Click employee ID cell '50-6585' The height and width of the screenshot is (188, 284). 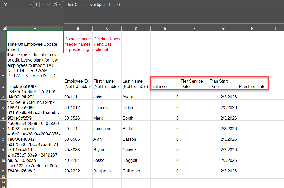(78, 137)
